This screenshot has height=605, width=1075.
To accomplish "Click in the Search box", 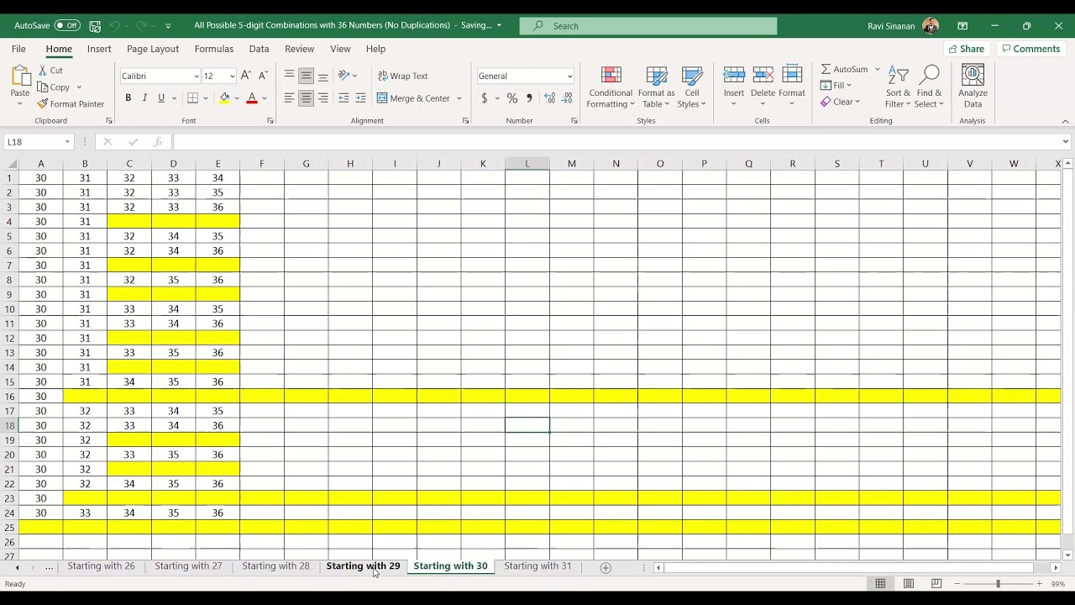I will tap(648, 26).
